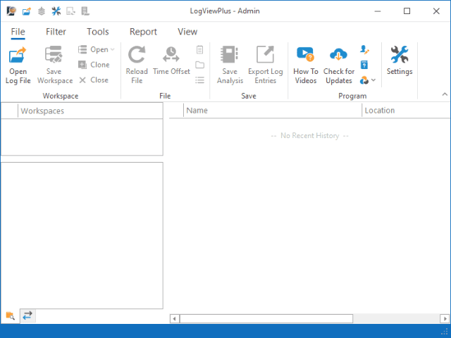
Task: Click the Name column header
Action: click(272, 111)
